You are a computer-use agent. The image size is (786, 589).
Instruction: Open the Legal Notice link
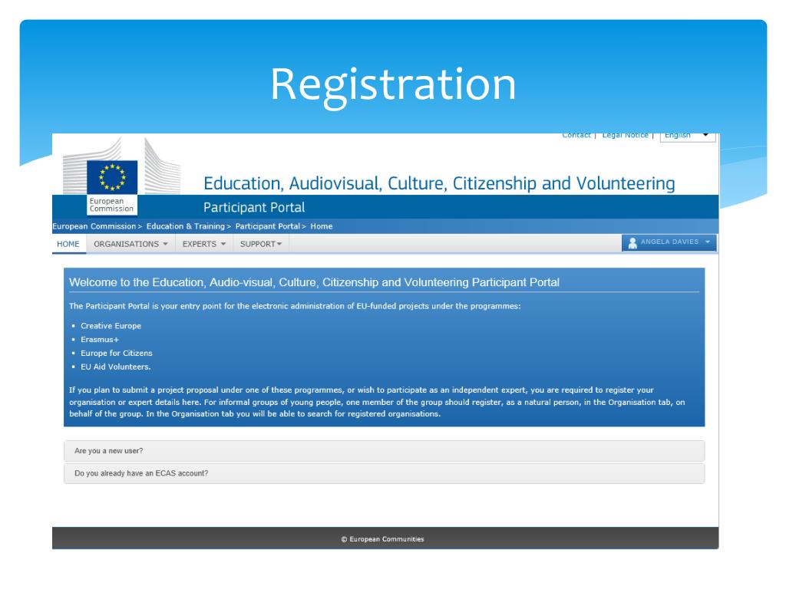click(625, 135)
